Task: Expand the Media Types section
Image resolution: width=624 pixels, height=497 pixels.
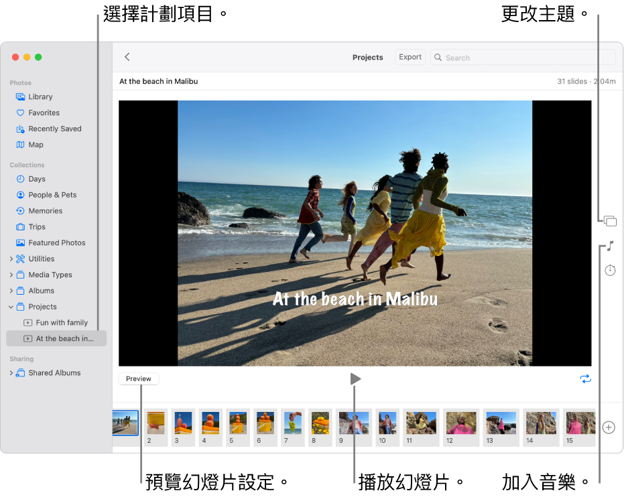Action: click(x=11, y=275)
